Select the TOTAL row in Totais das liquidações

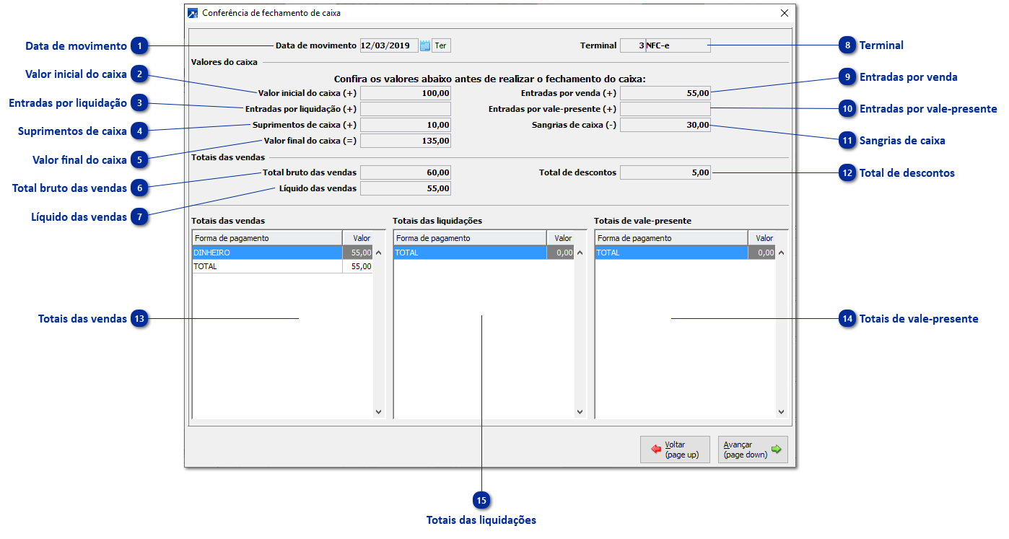484,253
